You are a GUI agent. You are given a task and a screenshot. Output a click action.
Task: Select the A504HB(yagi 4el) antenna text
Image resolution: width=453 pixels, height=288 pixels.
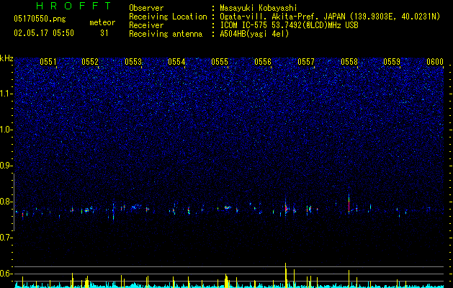point(254,34)
